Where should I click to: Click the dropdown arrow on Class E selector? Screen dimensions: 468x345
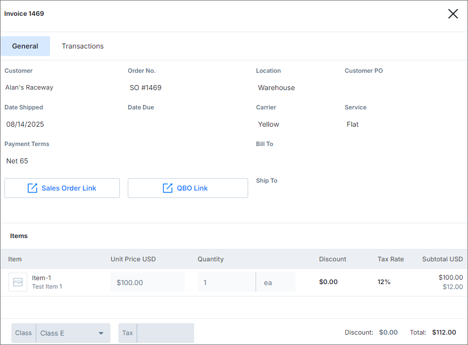pyautogui.click(x=102, y=333)
